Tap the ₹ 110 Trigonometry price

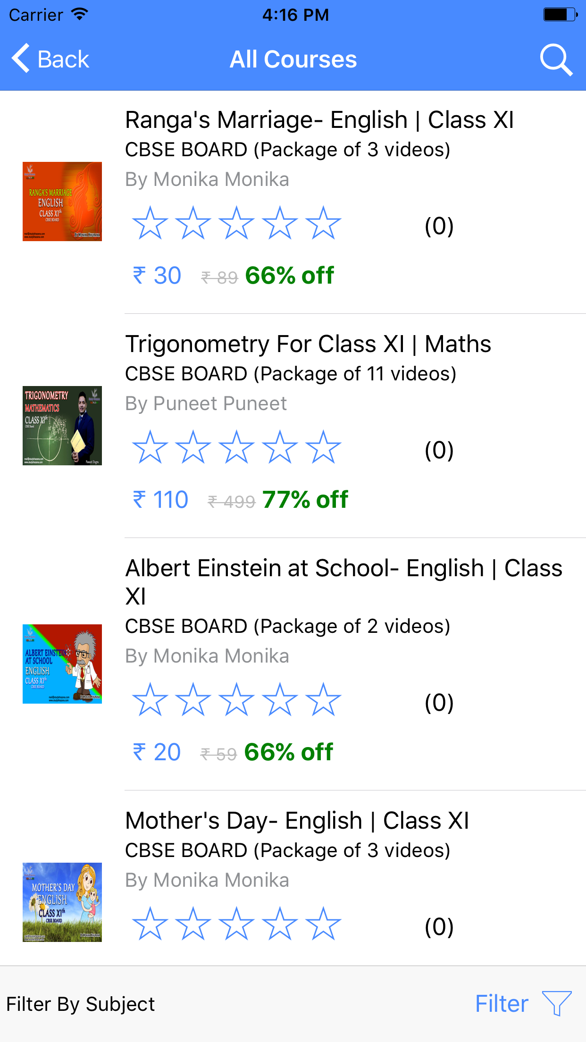click(161, 500)
